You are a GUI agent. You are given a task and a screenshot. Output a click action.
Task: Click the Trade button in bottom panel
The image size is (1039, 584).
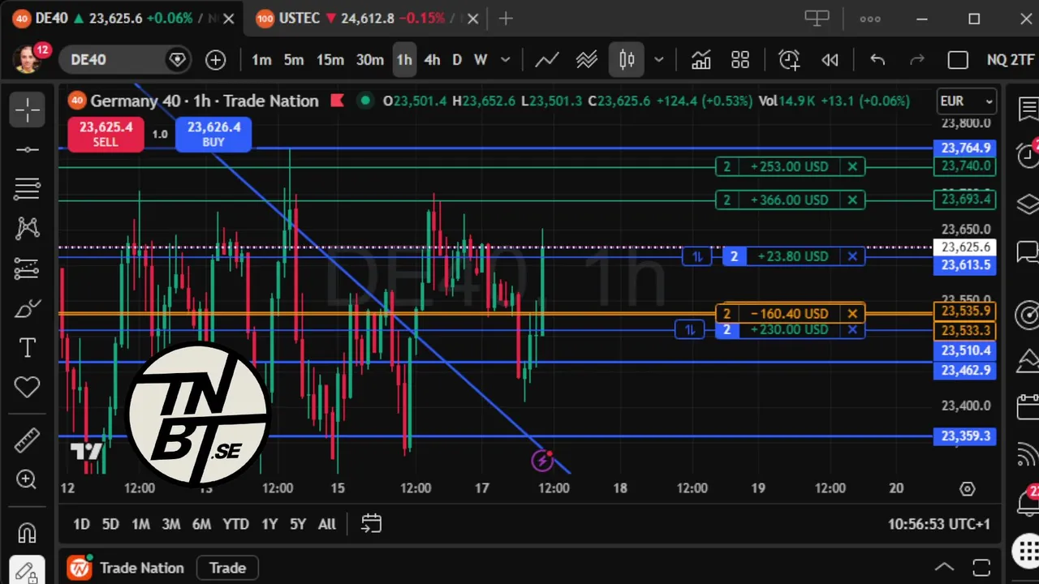point(227,568)
